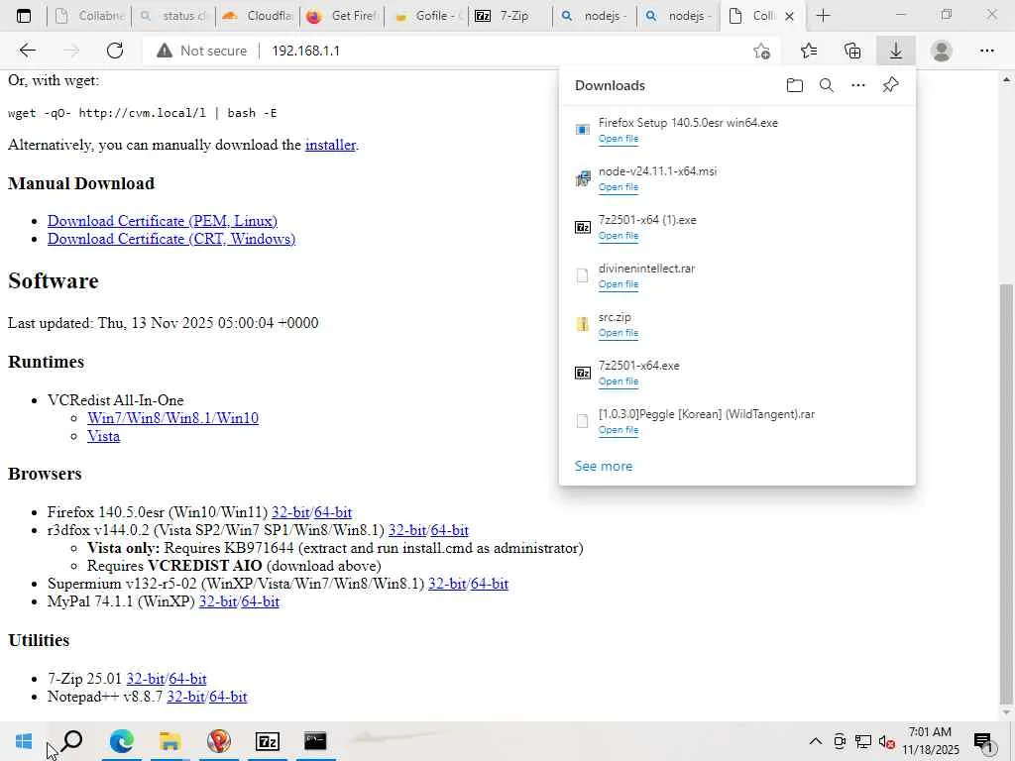Refresh the current page
Image resolution: width=1015 pixels, height=761 pixels.
point(115,51)
